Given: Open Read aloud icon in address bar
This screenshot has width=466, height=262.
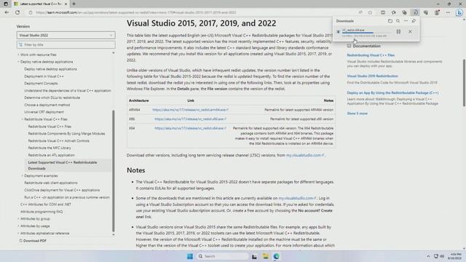Looking at the screenshot, I should pos(360,12).
